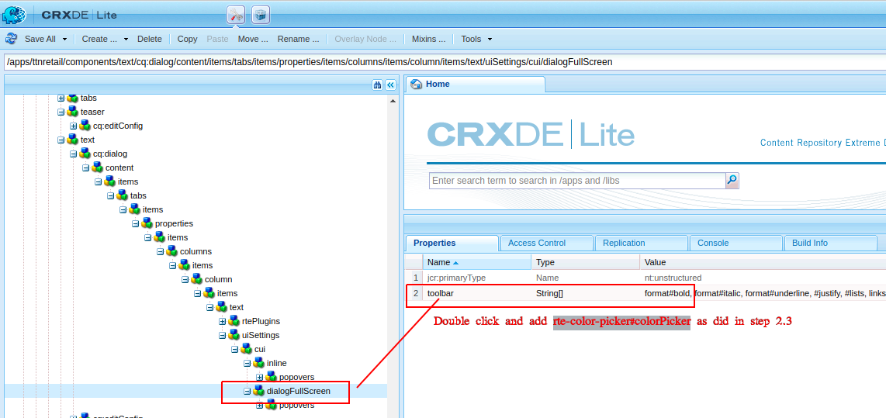This screenshot has width=886, height=418.
Task: Select the text component tree node
Action: [x=88, y=140]
